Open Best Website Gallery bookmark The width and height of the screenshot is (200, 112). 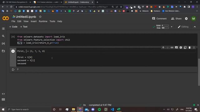(x=171, y=11)
